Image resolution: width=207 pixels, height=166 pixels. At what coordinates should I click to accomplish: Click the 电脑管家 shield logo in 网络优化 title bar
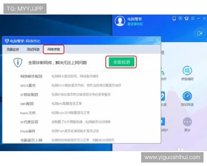coord(7,41)
